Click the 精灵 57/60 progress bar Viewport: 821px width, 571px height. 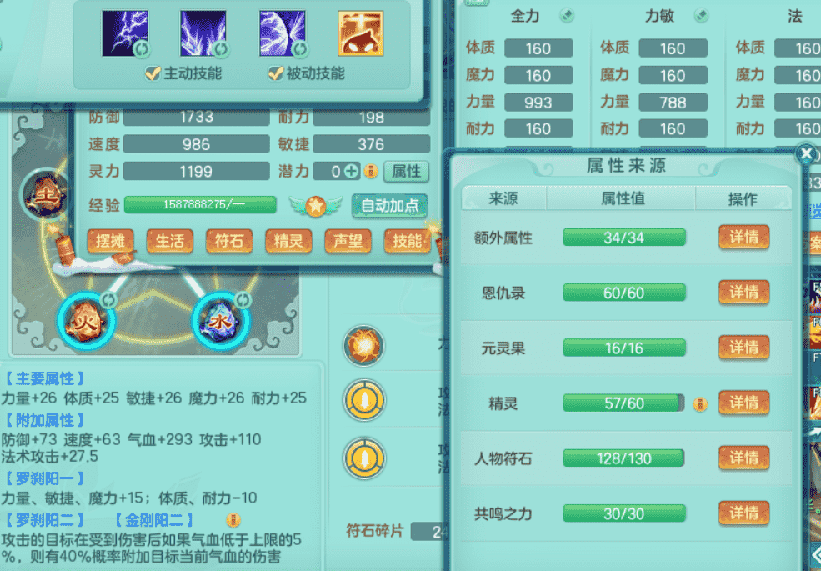[623, 403]
